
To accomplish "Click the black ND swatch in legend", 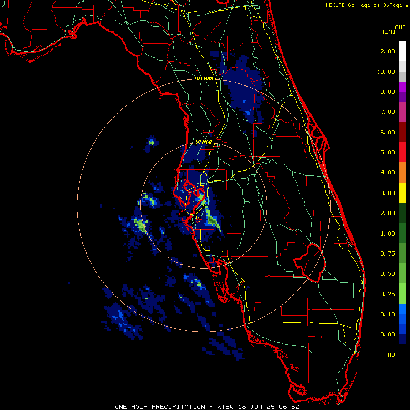I will pyautogui.click(x=402, y=354).
